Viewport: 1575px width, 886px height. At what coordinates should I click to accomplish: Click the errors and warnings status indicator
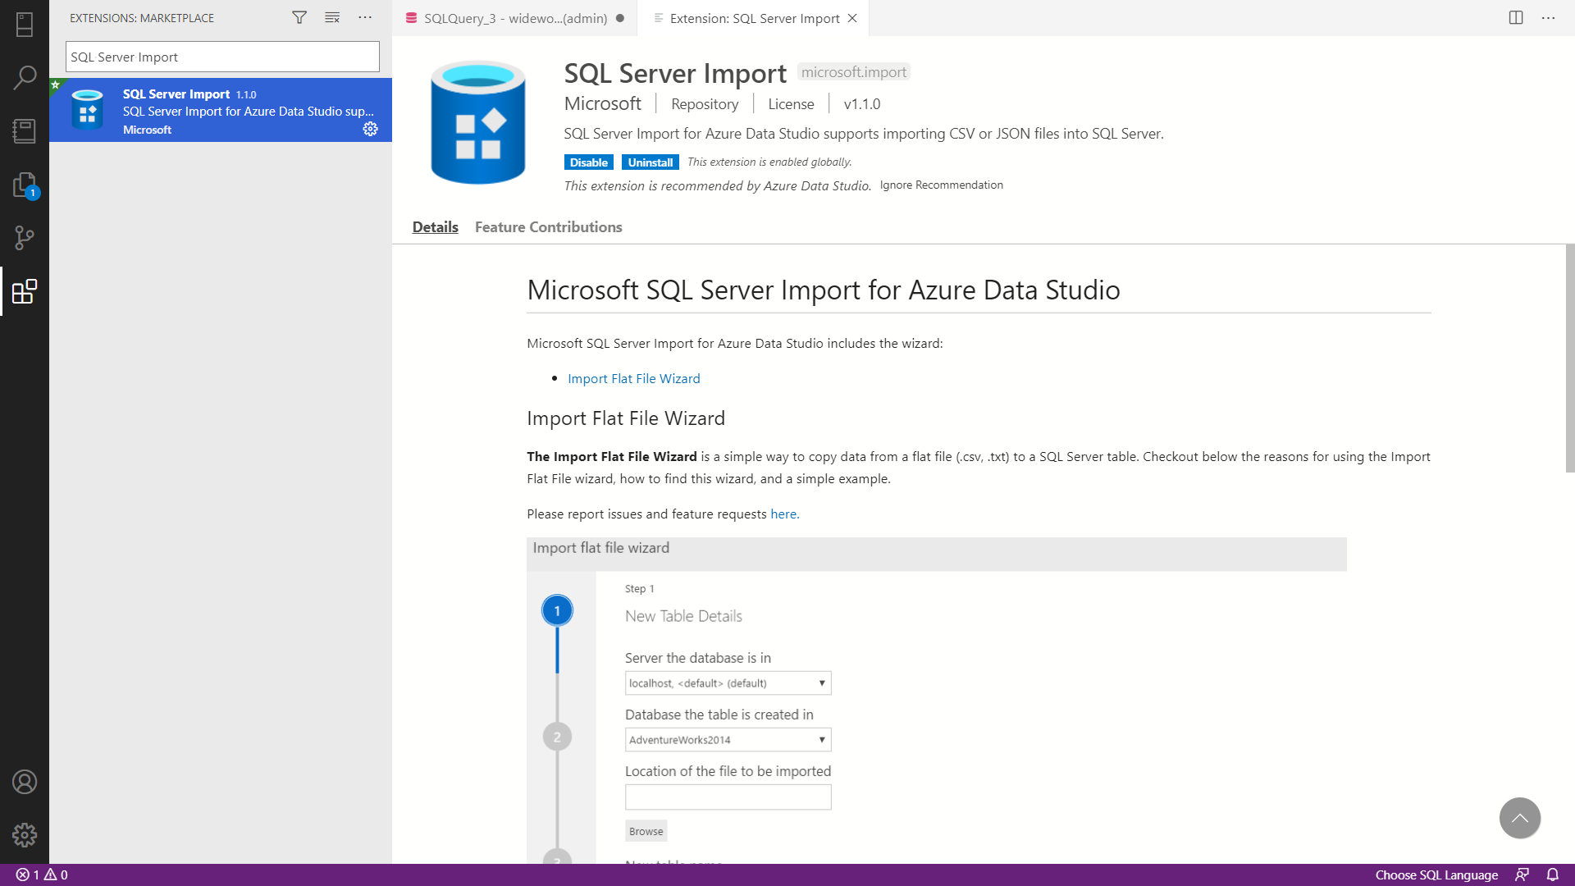42,875
